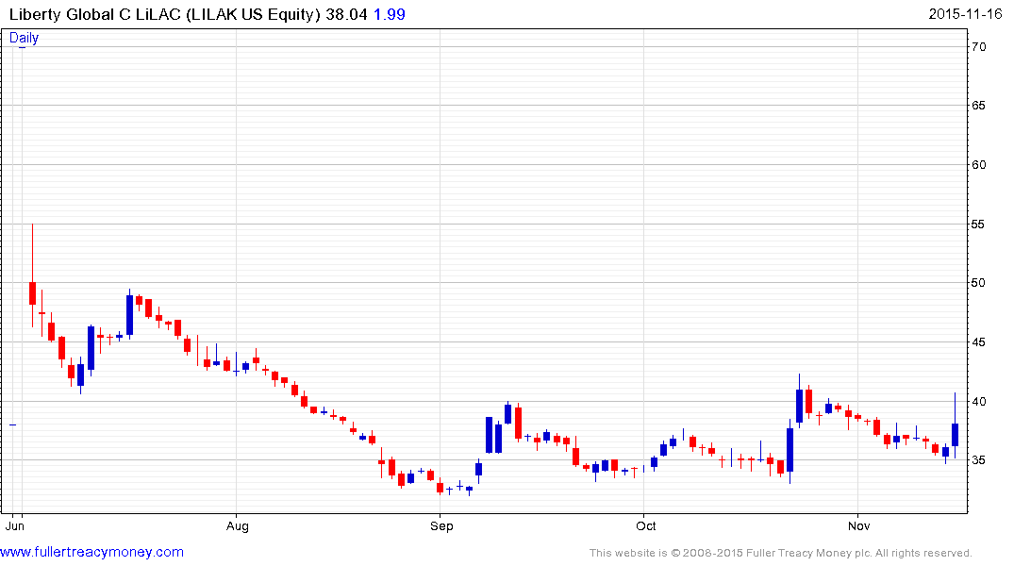Click the 'Aug' date axis label

click(x=238, y=525)
